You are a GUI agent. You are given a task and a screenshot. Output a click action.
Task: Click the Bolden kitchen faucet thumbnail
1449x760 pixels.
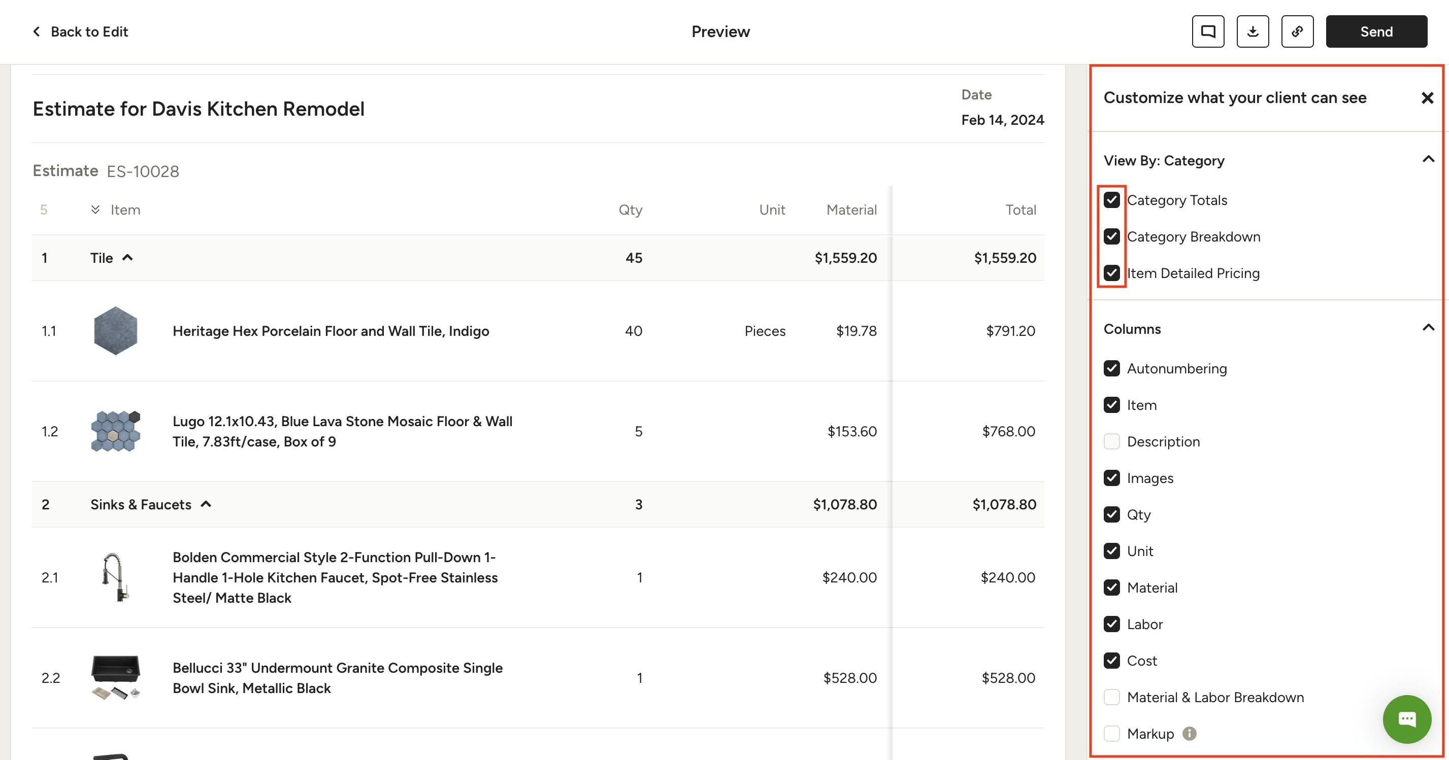click(x=115, y=577)
